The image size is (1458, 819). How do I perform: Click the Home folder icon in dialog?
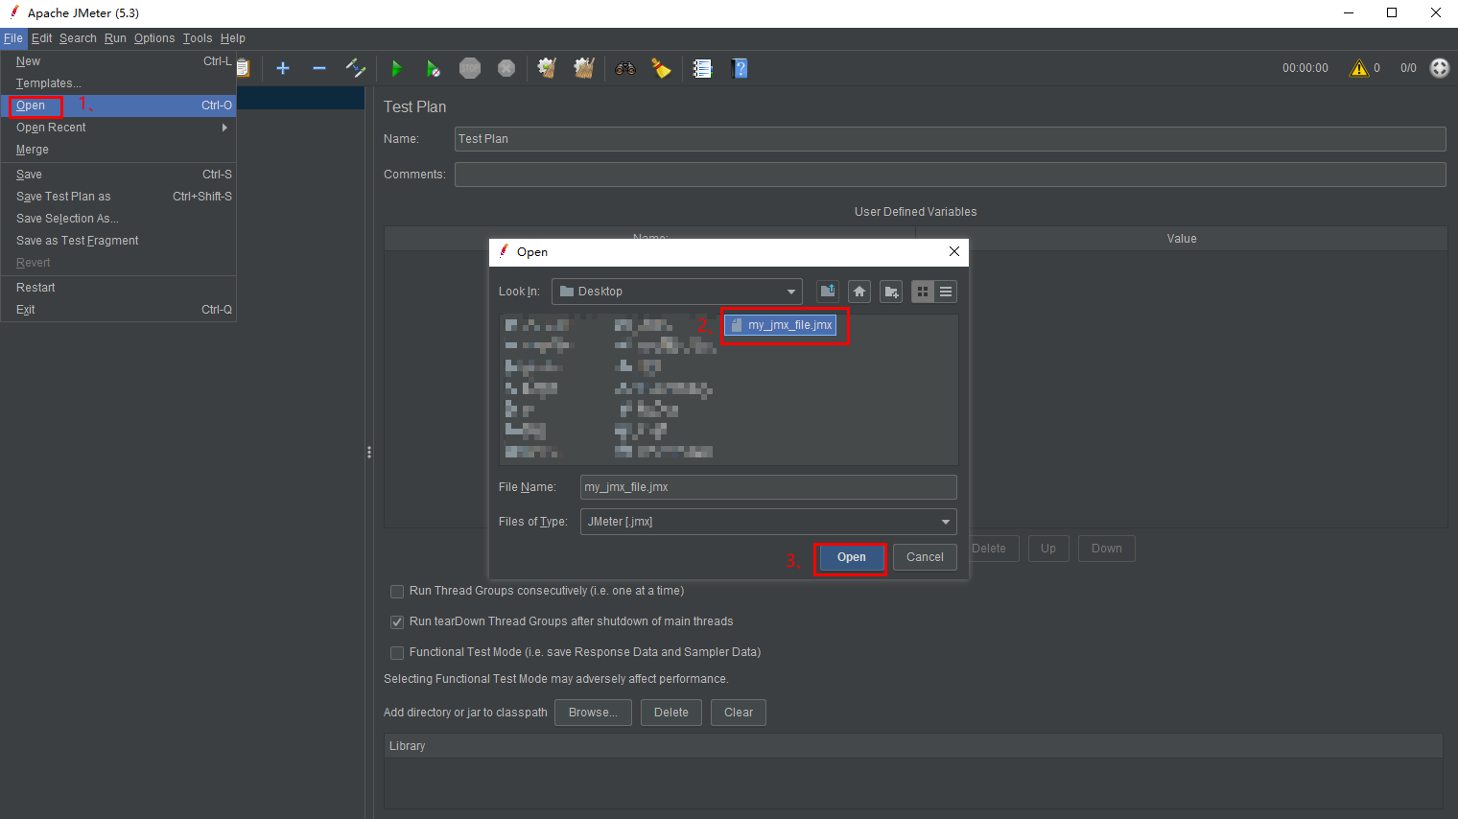pyautogui.click(x=859, y=292)
